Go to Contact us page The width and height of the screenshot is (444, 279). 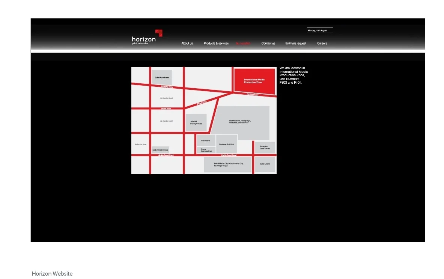(268, 43)
